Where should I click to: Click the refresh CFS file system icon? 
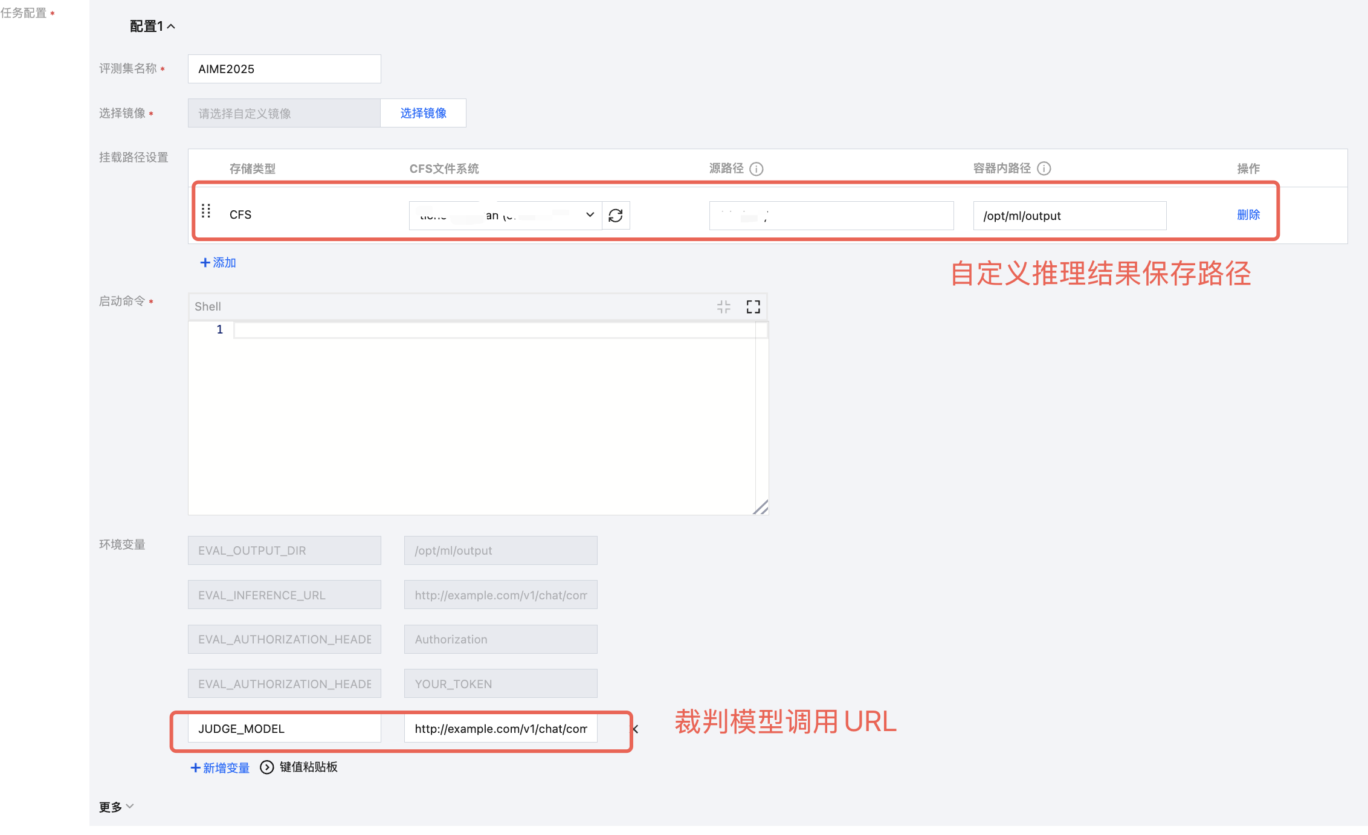[616, 216]
